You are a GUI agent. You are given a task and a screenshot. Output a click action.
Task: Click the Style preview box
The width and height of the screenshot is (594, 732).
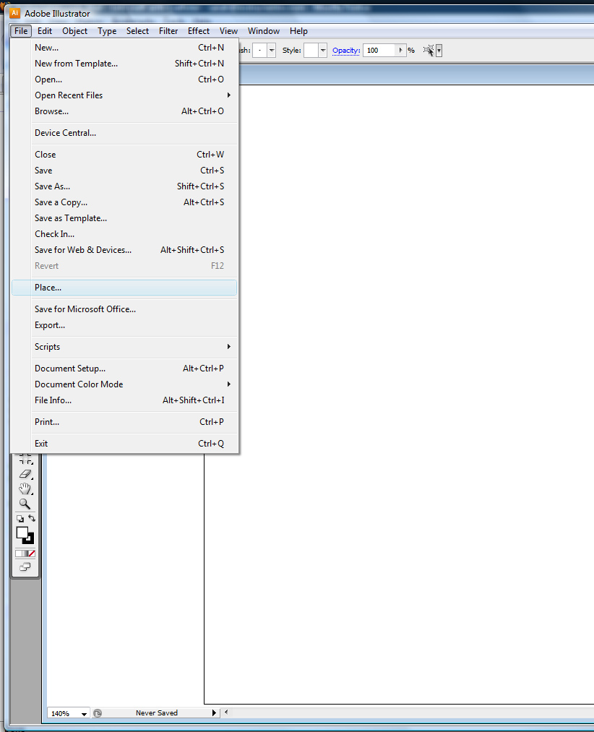click(311, 51)
